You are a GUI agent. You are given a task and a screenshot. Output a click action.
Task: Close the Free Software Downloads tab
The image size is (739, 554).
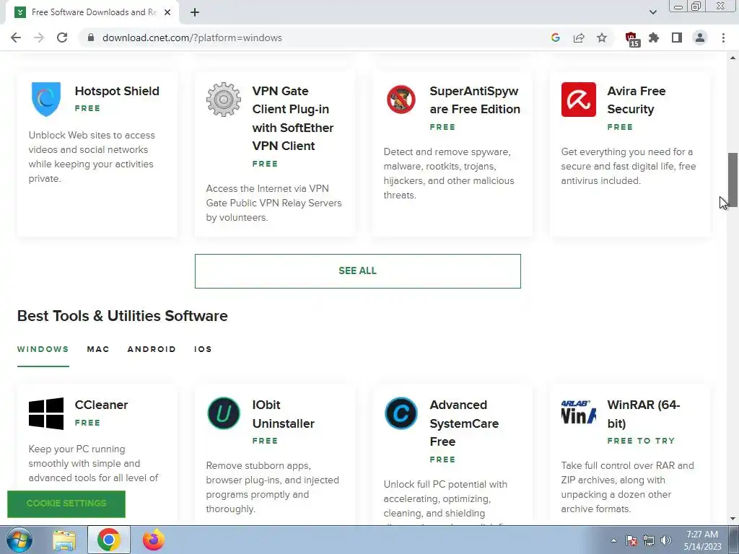167,12
